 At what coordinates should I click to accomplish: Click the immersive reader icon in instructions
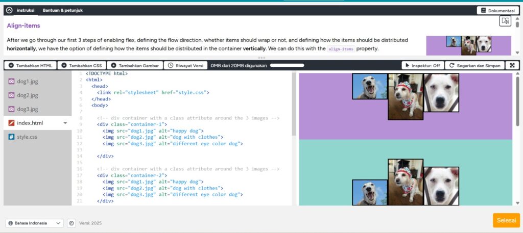(x=505, y=21)
